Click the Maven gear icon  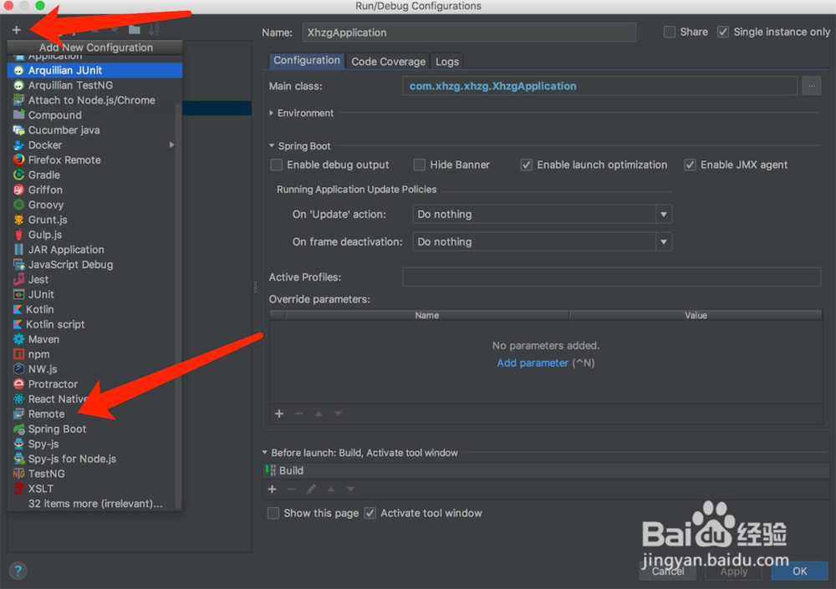pyautogui.click(x=18, y=339)
